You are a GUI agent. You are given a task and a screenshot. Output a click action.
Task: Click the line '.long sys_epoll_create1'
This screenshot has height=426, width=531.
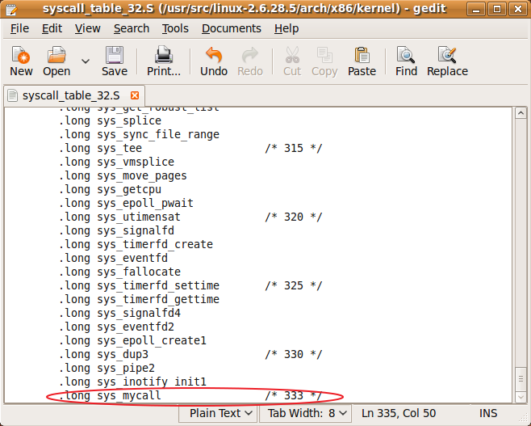click(x=132, y=340)
